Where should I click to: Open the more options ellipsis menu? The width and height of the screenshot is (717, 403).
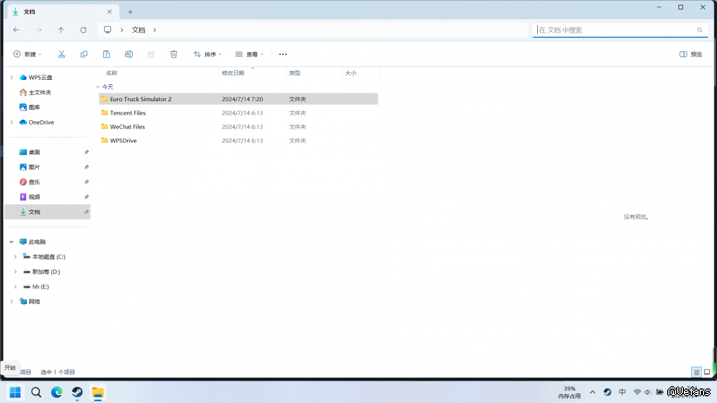click(283, 54)
